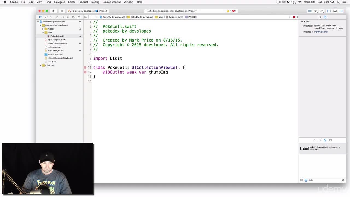350x197 pixels.
Task: Select the Label object in library
Action: coord(322,149)
